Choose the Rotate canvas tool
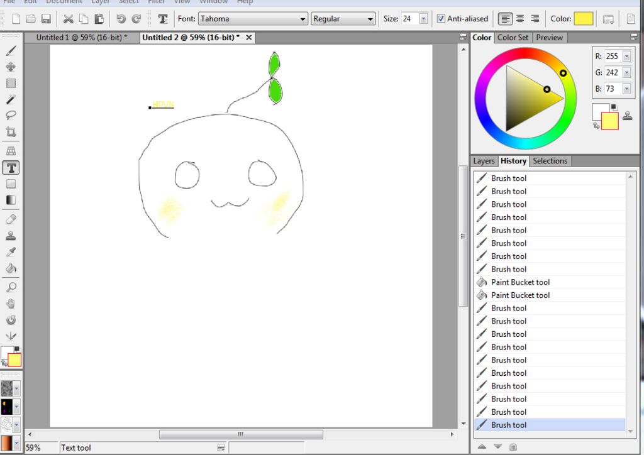Viewport: 644px width, 455px height. point(11,320)
